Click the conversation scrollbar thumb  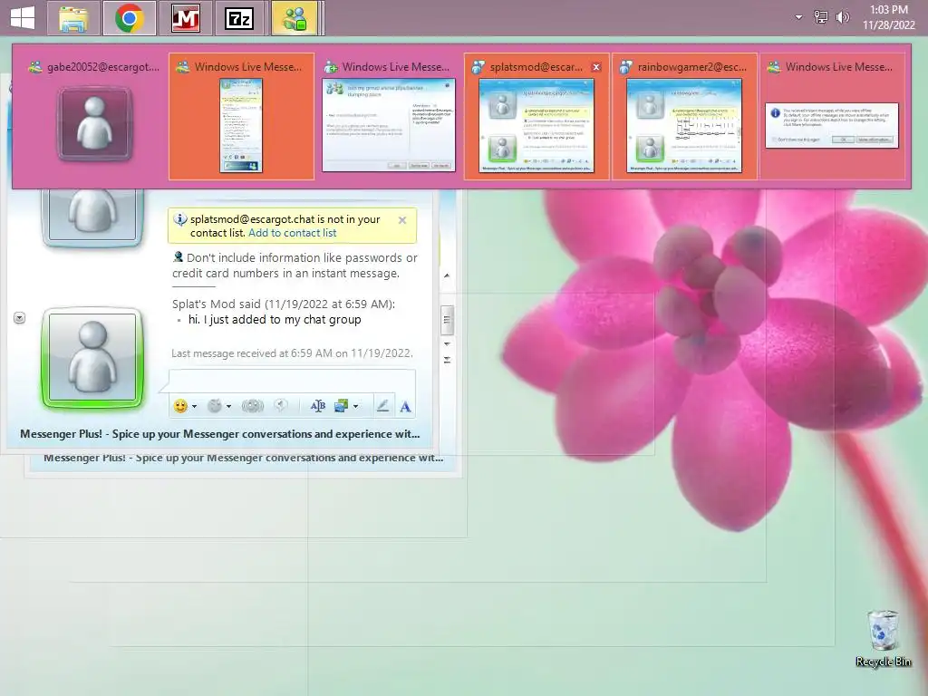pyautogui.click(x=448, y=320)
